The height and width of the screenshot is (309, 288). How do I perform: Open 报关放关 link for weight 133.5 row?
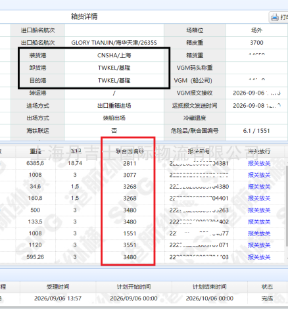click(x=259, y=222)
